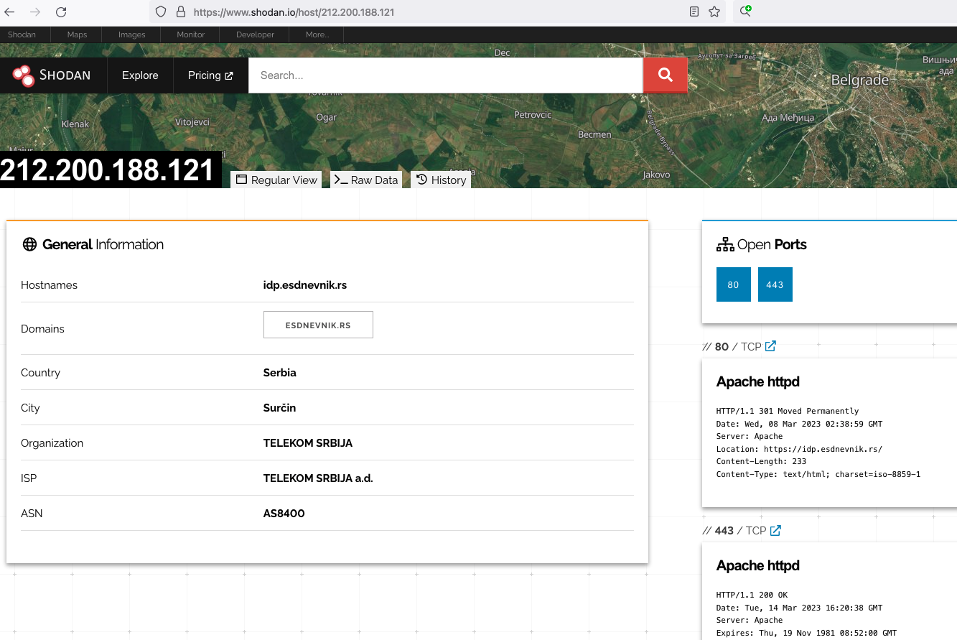Click the Content-Length: 233 line

click(x=761, y=462)
